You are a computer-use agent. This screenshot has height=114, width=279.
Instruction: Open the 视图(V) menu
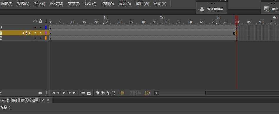(23, 4)
